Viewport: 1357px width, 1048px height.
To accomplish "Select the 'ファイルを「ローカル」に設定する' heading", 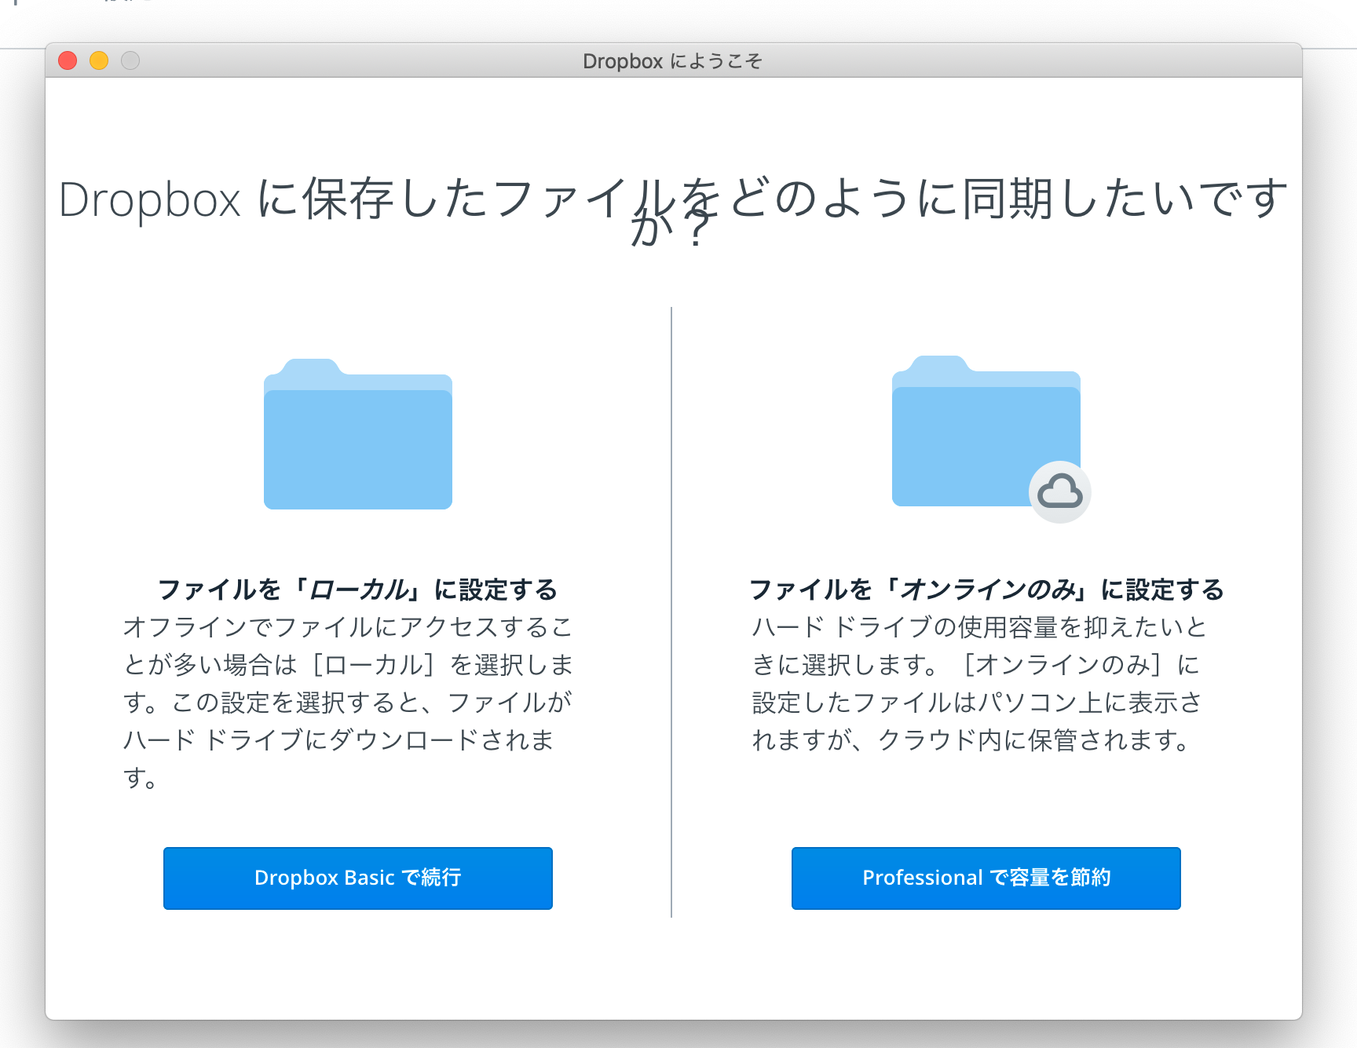I will coord(357,590).
